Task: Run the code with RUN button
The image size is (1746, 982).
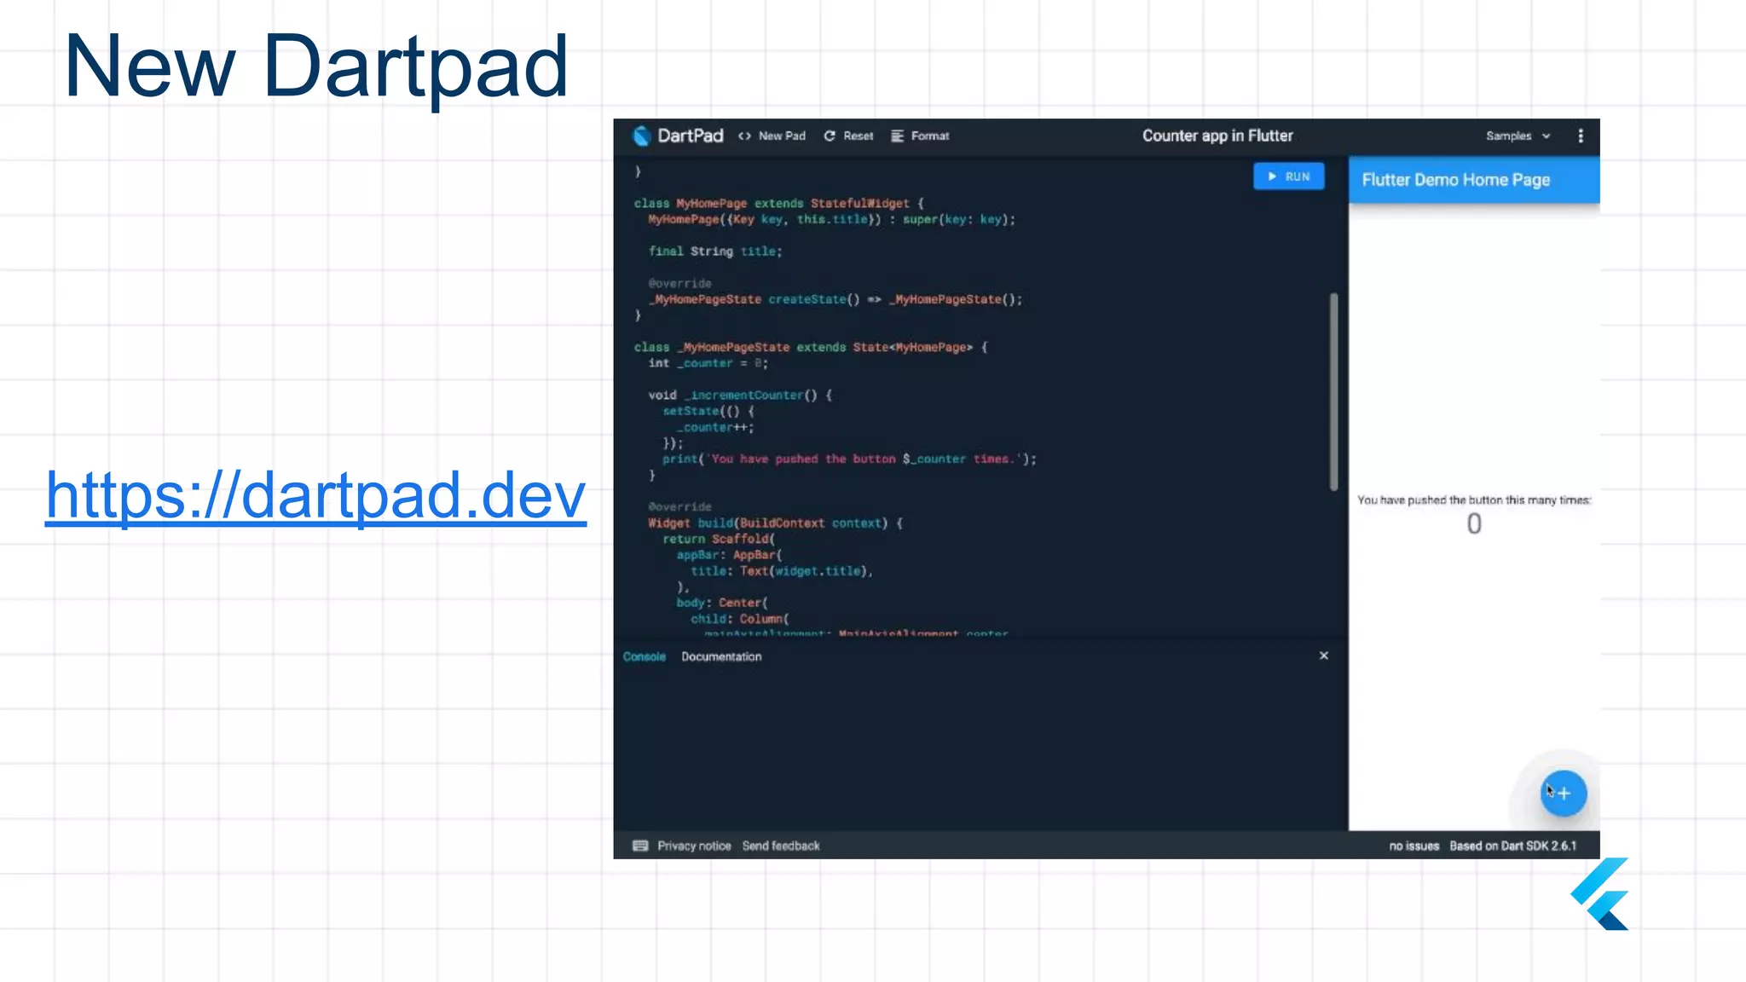Action: 1288,176
